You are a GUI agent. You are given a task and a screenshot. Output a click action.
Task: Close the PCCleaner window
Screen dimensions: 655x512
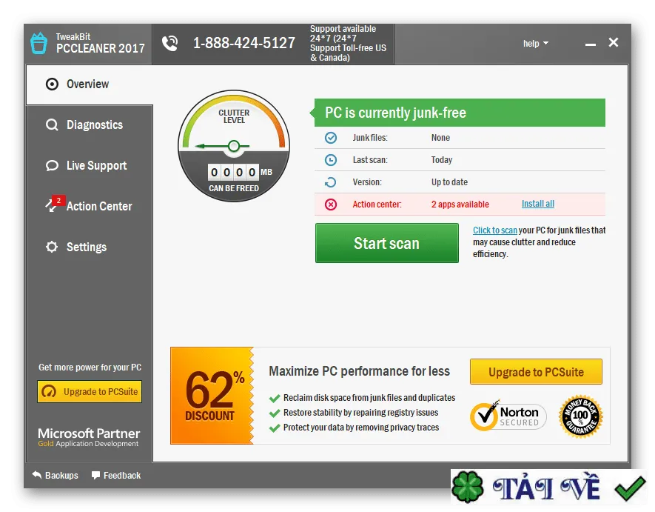614,42
